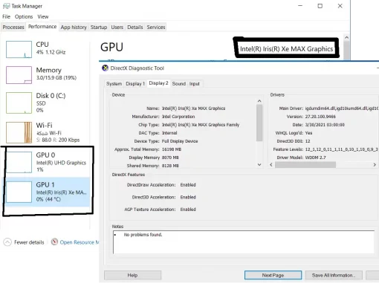This screenshot has height=298, width=379.
Task: Click Device list scroll up arrow
Action: tap(259, 101)
